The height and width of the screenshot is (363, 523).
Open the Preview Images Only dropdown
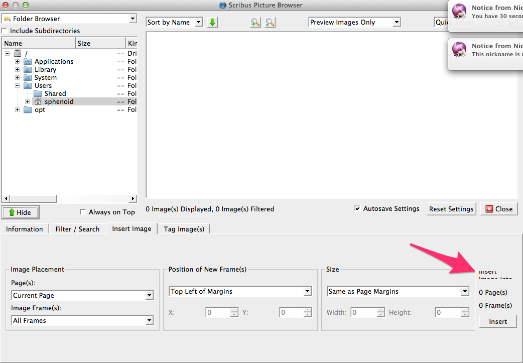click(354, 22)
